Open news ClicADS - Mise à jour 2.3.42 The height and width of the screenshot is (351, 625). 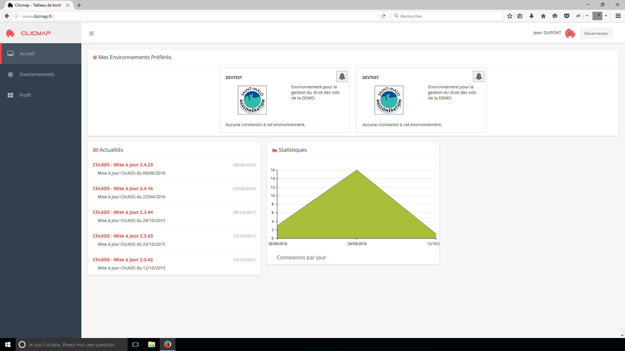pyautogui.click(x=123, y=260)
